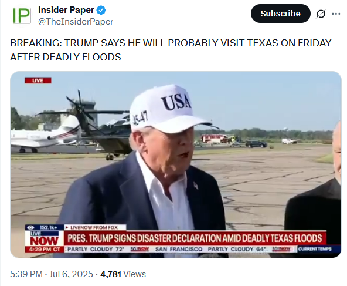Click the 4:29 PM CT time badge
The image size is (347, 286).
(45, 250)
